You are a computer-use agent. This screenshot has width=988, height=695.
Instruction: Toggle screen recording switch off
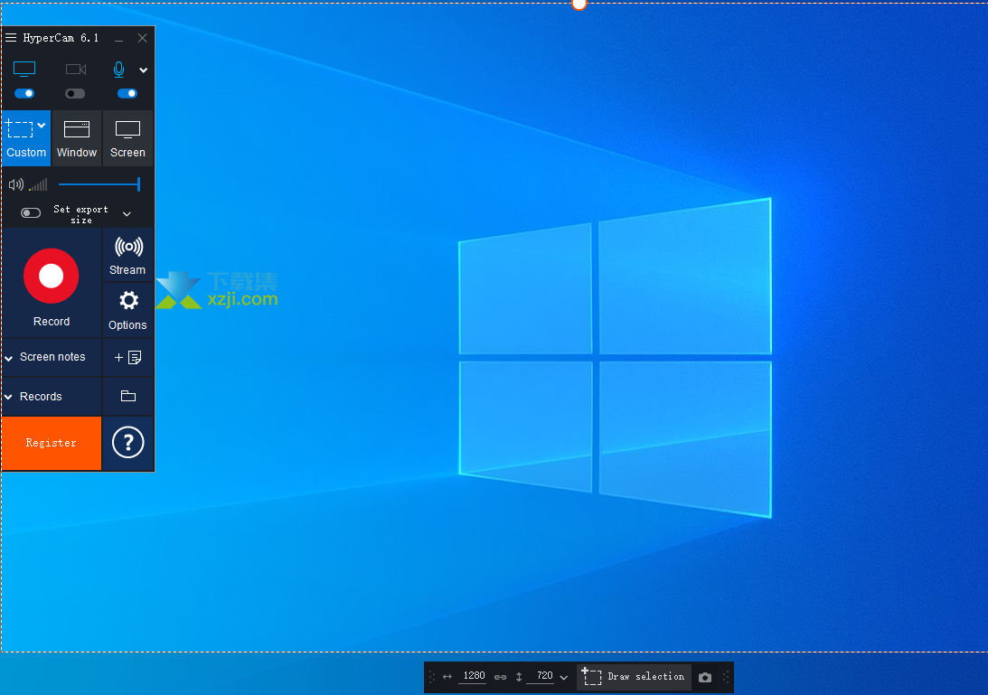[x=24, y=93]
